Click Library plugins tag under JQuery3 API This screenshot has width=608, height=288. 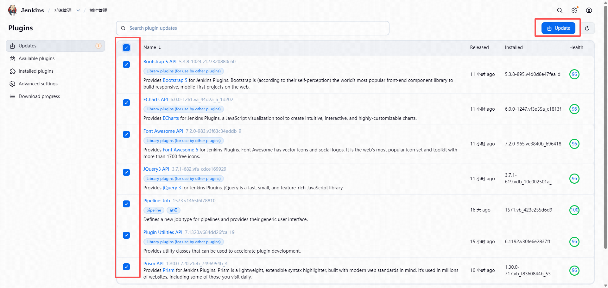tap(184, 179)
